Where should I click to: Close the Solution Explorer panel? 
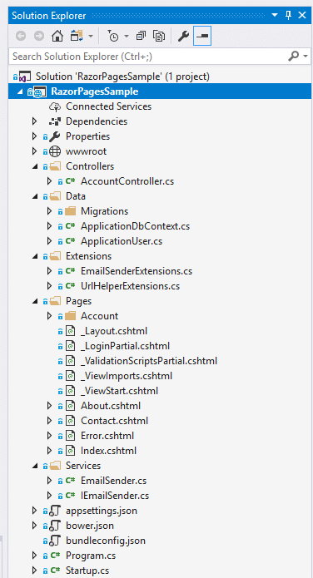pos(302,16)
